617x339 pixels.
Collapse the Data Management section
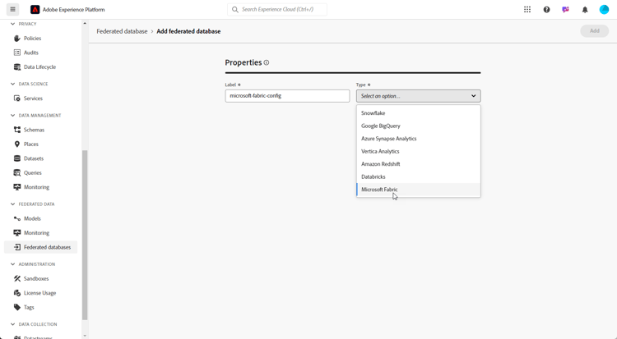12,116
